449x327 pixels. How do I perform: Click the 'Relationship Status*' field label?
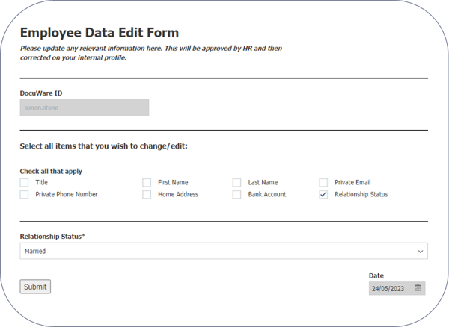(52, 237)
